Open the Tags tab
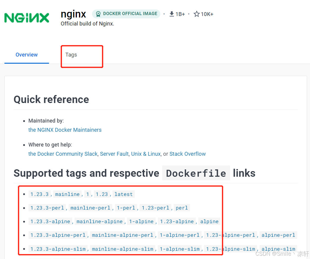This screenshot has height=259, width=310. (71, 55)
